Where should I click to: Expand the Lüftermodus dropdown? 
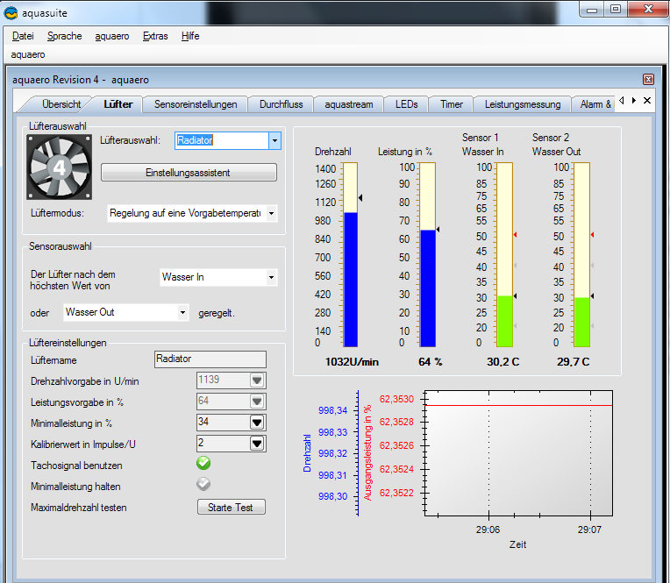pyautogui.click(x=271, y=213)
